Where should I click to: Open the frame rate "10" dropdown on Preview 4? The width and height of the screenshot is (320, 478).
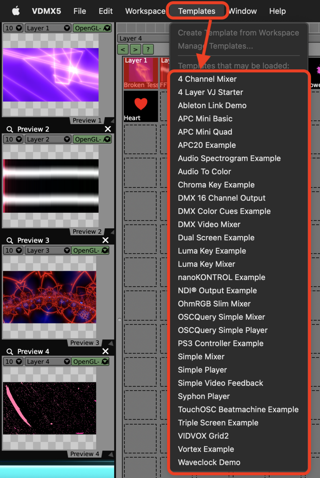13,361
